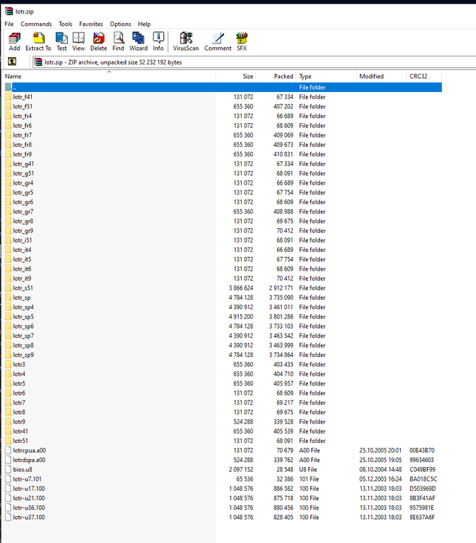Sort by the CRC32 column header
The image size is (476, 543).
coord(424,76)
